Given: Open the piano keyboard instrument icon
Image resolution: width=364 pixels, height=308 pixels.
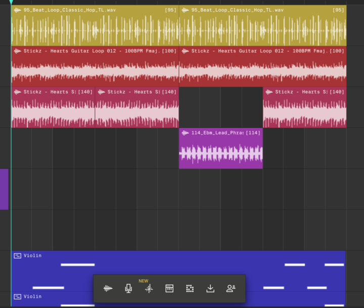Looking at the screenshot, I should point(169,288).
